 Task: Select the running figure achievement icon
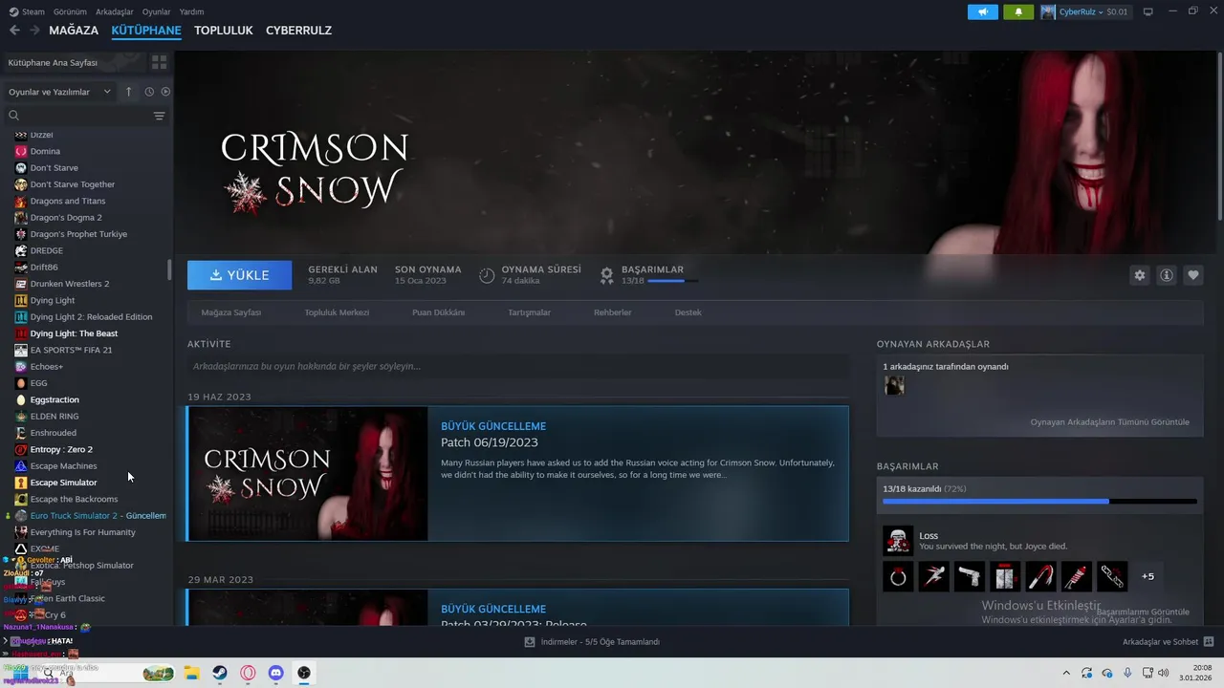point(934,576)
